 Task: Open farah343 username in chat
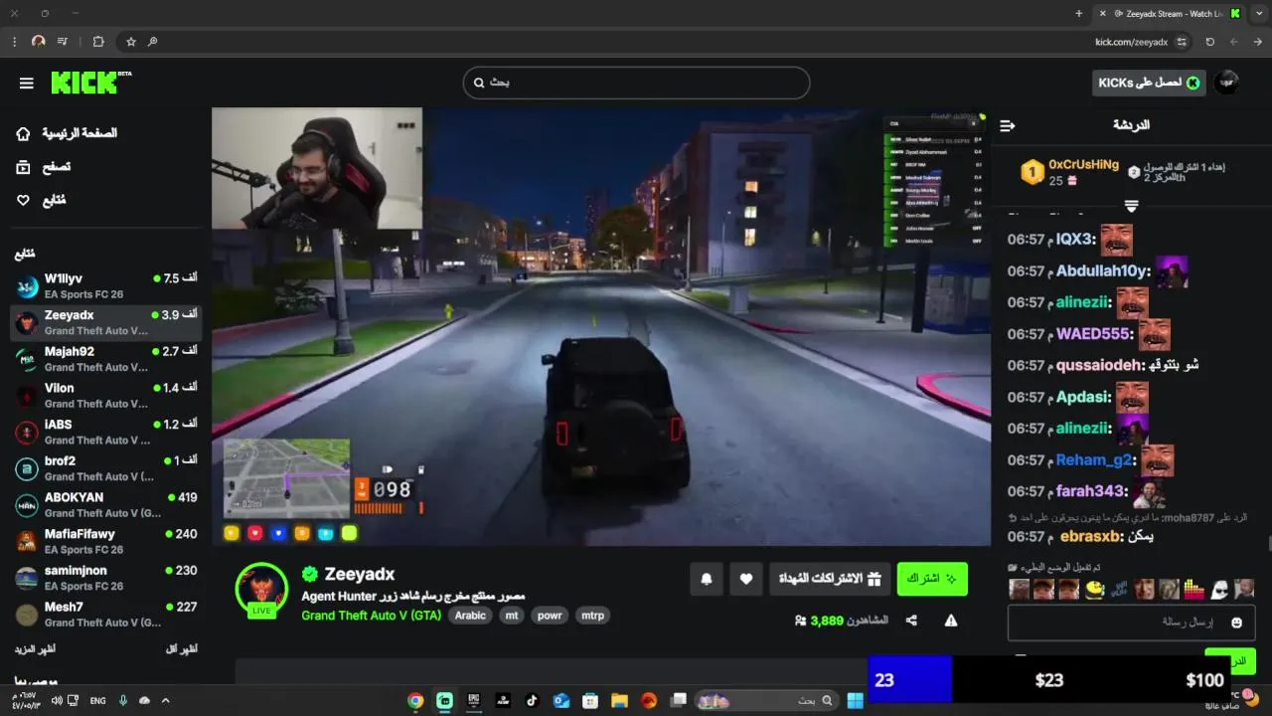(1090, 491)
